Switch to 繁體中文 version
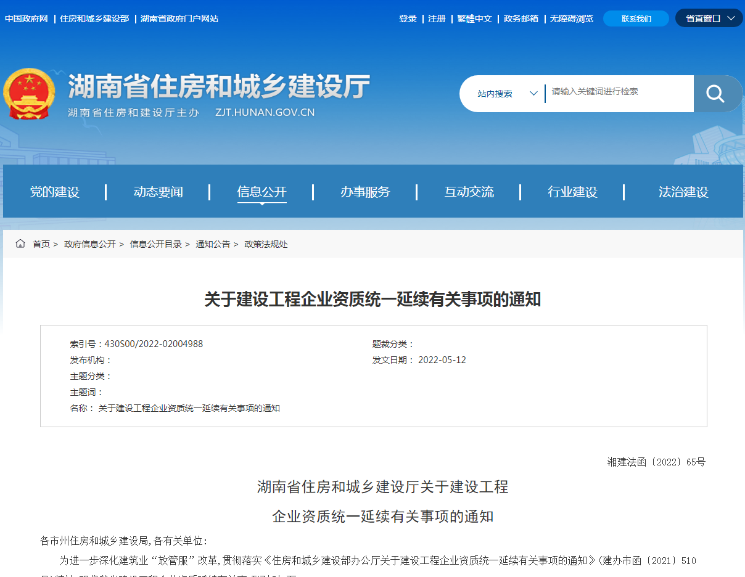Image resolution: width=745 pixels, height=577 pixels. [x=474, y=18]
